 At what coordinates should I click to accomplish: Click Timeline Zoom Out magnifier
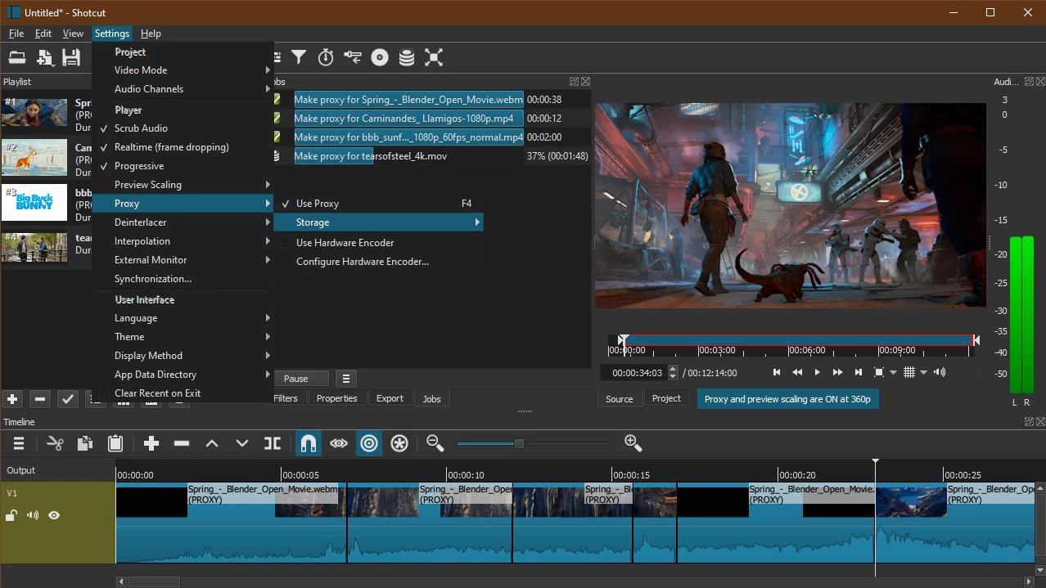tap(435, 443)
